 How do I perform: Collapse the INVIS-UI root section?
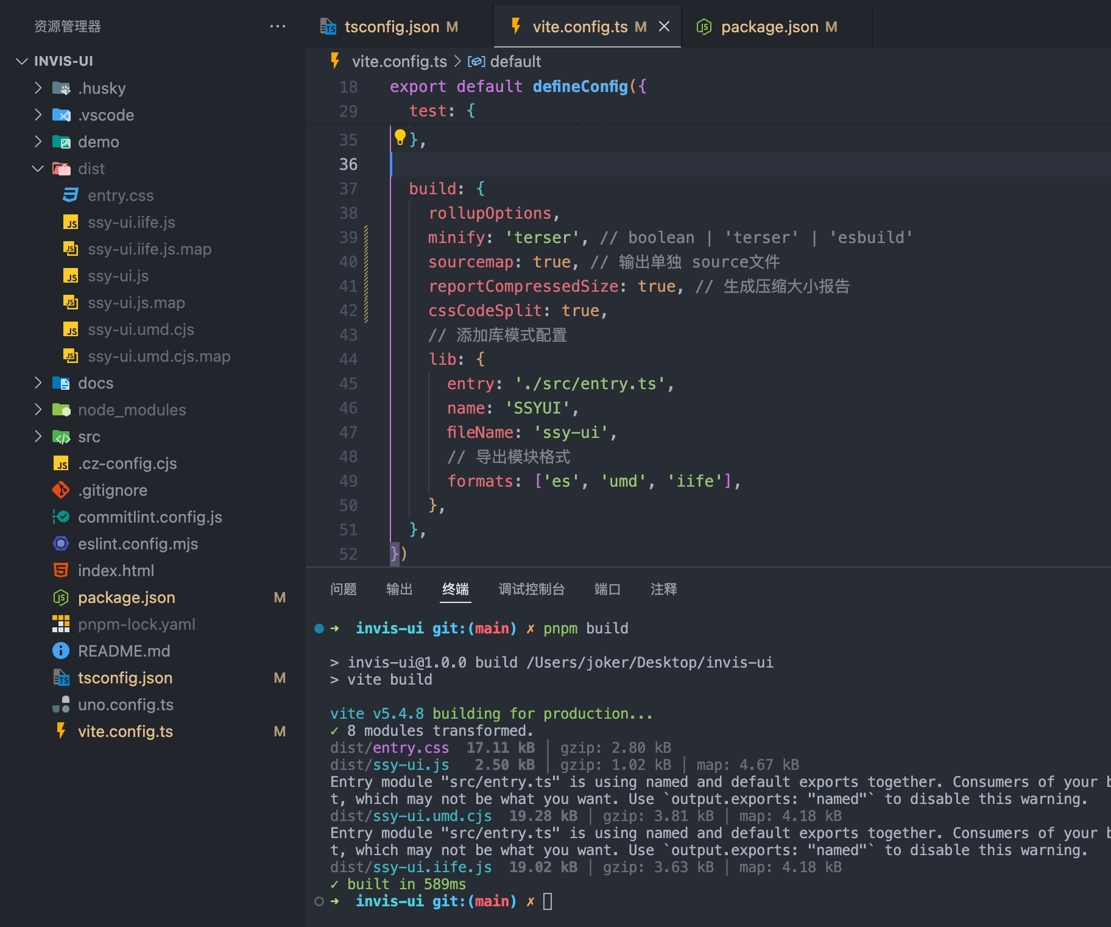pyautogui.click(x=22, y=61)
